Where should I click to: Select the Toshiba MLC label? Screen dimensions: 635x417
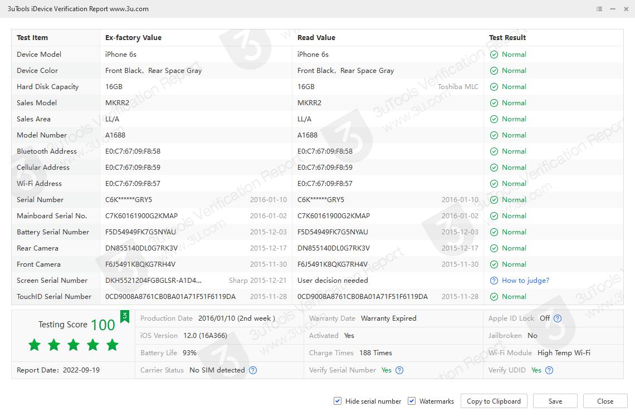(458, 87)
